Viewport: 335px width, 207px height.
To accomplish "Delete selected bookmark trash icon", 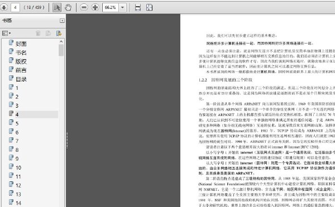I will tap(38, 33).
